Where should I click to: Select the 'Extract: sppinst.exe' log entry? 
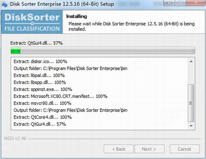[43, 89]
